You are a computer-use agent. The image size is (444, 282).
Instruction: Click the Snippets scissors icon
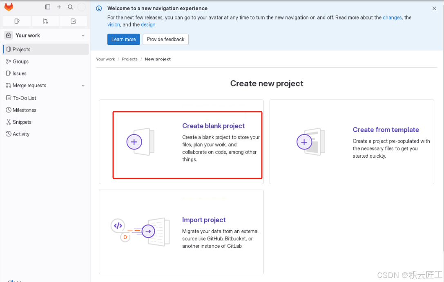(9, 122)
